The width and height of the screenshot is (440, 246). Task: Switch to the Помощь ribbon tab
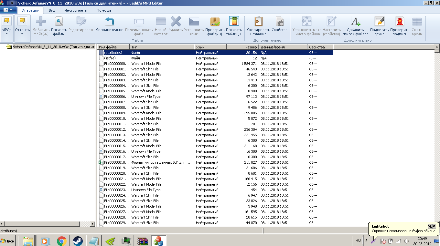(x=104, y=10)
